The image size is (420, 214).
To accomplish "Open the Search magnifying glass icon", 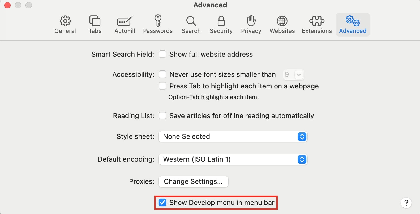I will click(191, 21).
